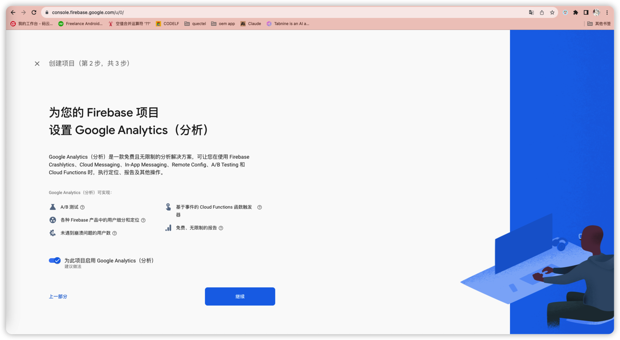Screen dimensions: 620x340
Task: Open the Tabnine is an AI bookmark
Action: pos(288,24)
